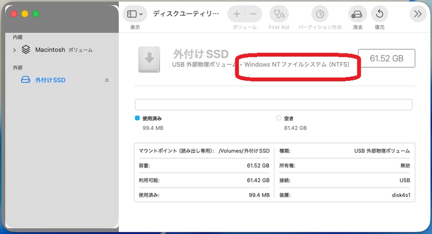Click the ディスクユーティリティ window title
Viewport: 432px width, 234px height.
click(186, 13)
